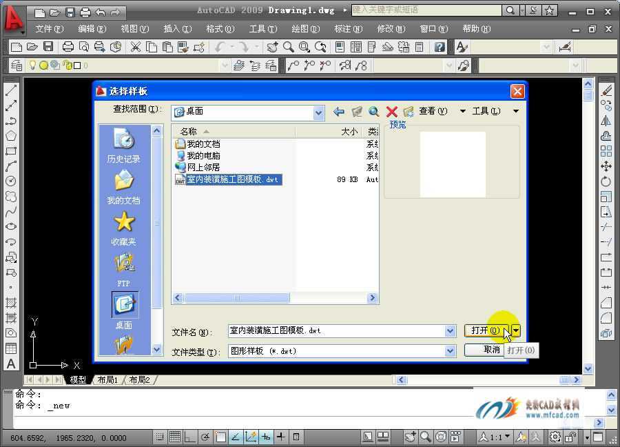Go back using the dialog's back arrow
This screenshot has width=620, height=447.
338,112
